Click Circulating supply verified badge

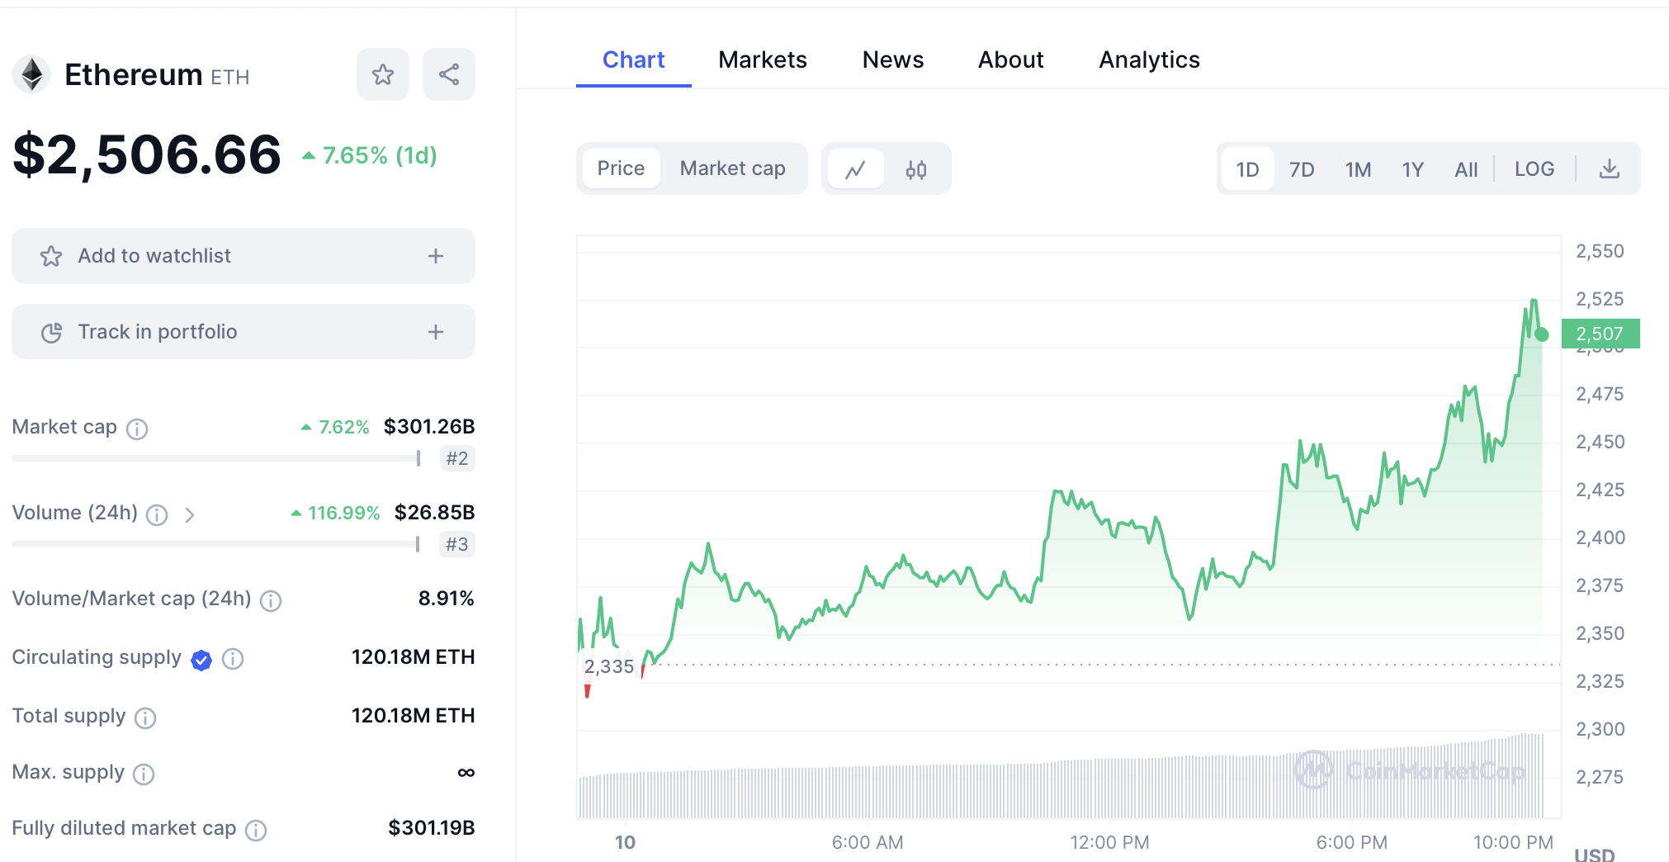coord(201,660)
